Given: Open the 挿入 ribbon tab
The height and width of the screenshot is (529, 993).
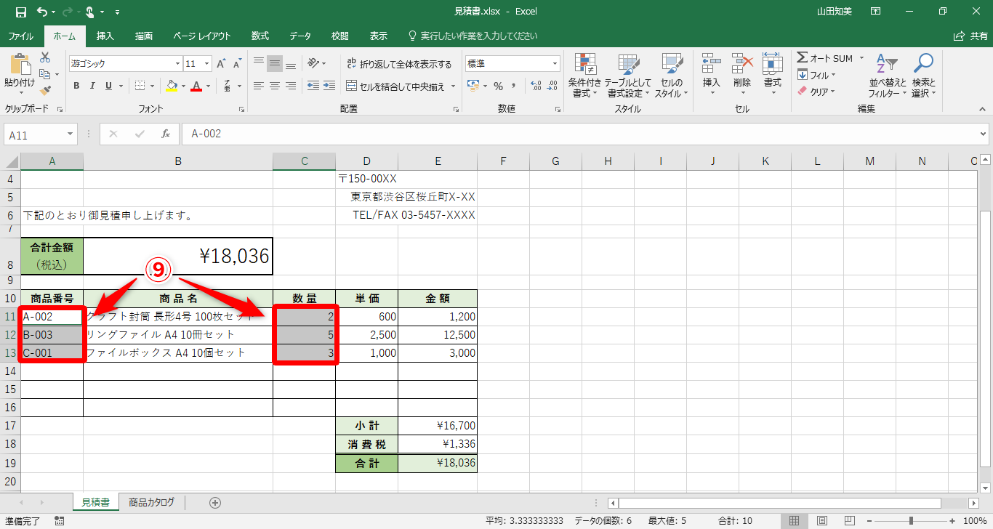Looking at the screenshot, I should tap(105, 36).
